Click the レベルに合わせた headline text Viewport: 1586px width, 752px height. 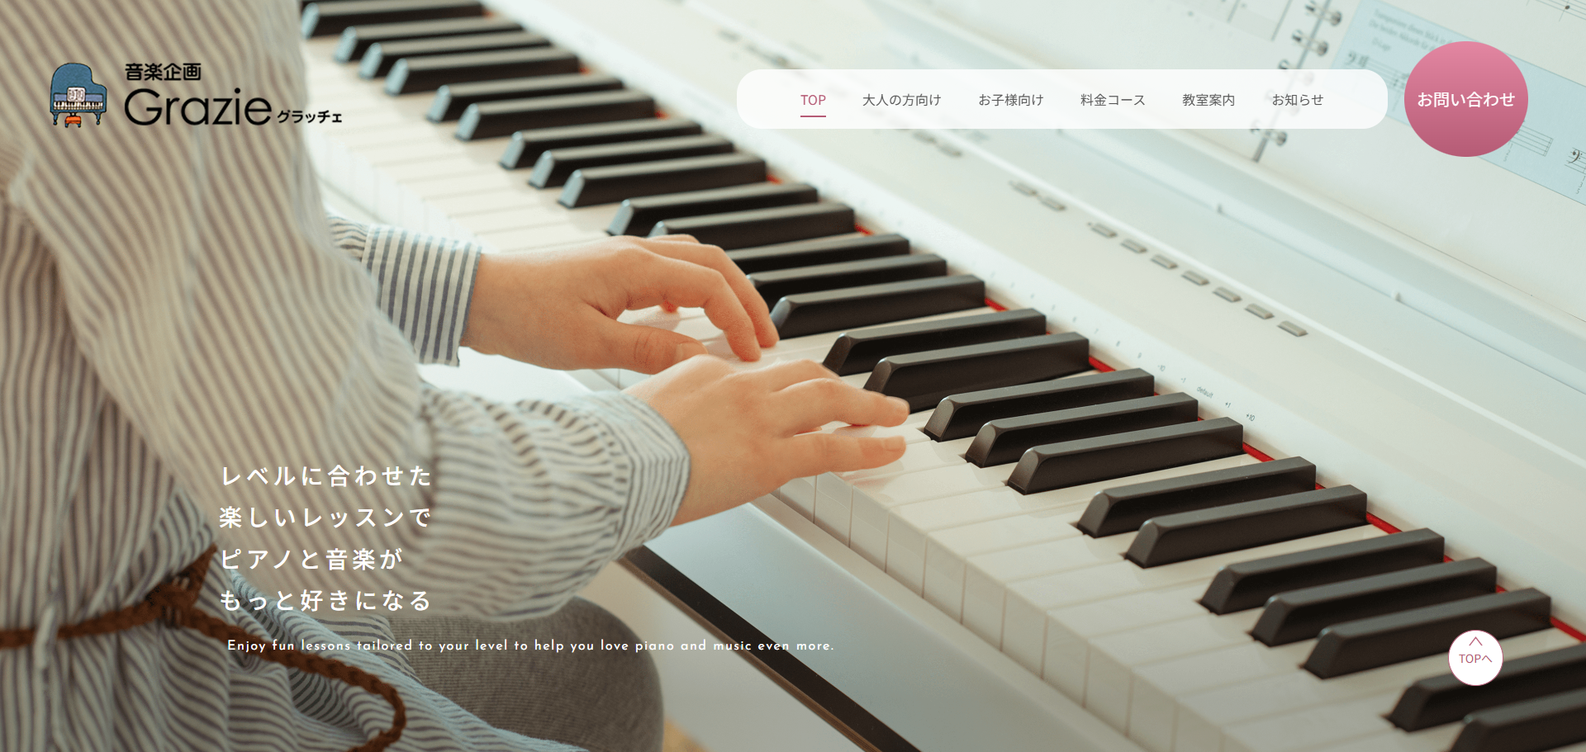click(x=326, y=476)
